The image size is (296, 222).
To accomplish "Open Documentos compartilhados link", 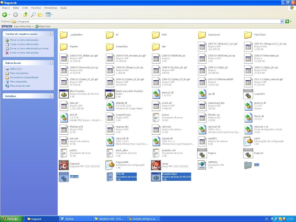I will (24, 77).
